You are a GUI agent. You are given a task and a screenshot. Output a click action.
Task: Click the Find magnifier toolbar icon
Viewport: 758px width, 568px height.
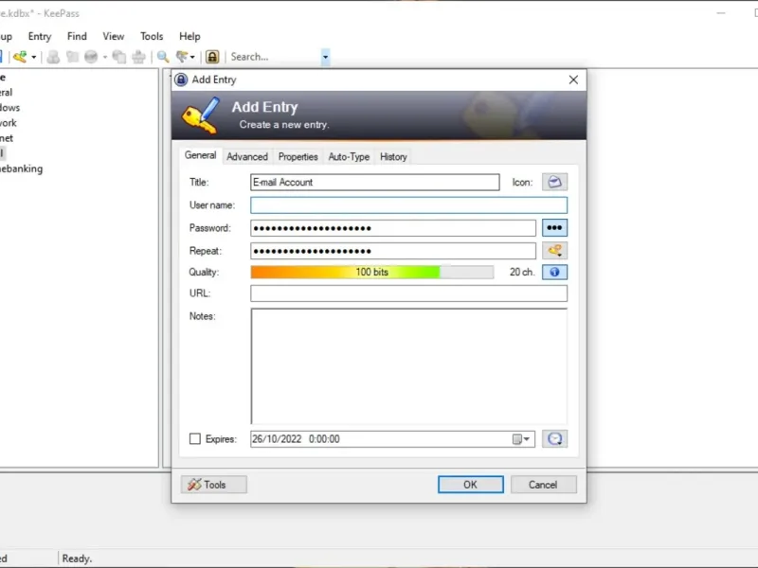pyautogui.click(x=163, y=57)
